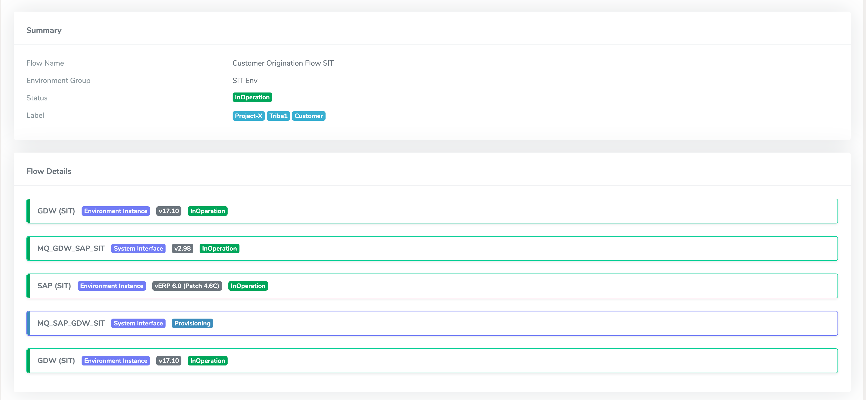
Task: Select the Project-X label badge
Action: (248, 116)
